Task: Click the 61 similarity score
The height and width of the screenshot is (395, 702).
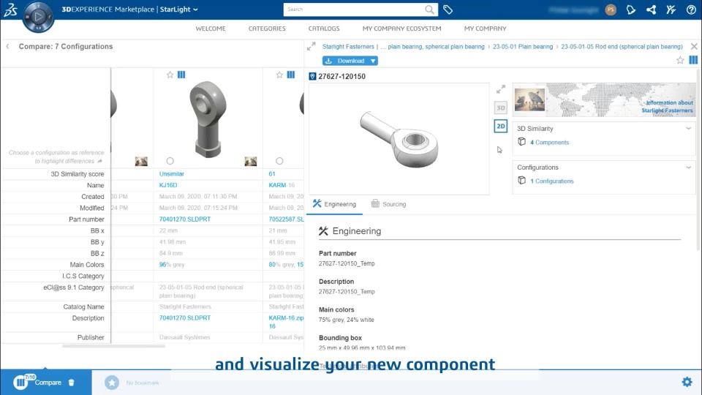Action: [x=272, y=174]
